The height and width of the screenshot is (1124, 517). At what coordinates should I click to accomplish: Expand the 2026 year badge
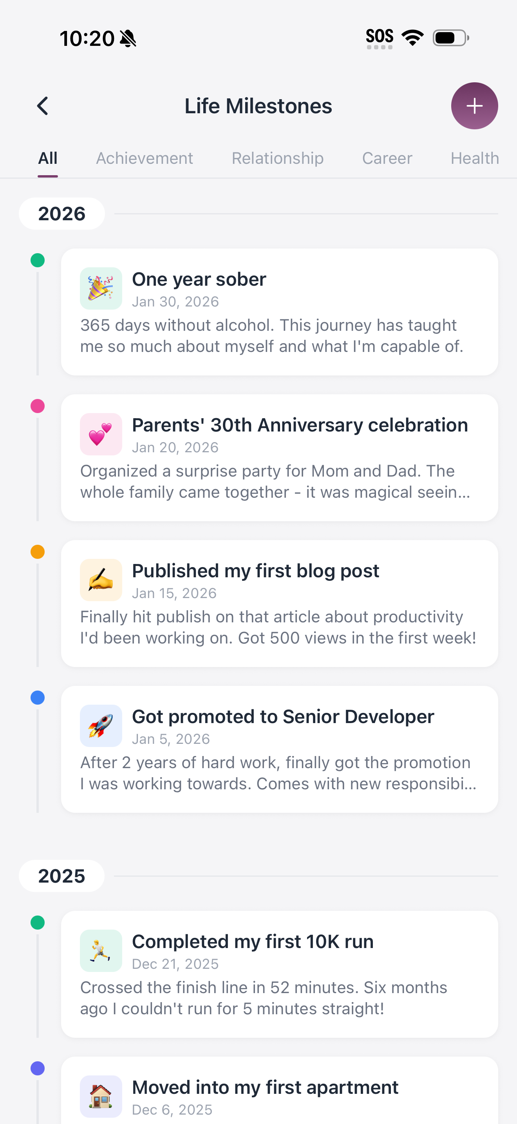[61, 213]
